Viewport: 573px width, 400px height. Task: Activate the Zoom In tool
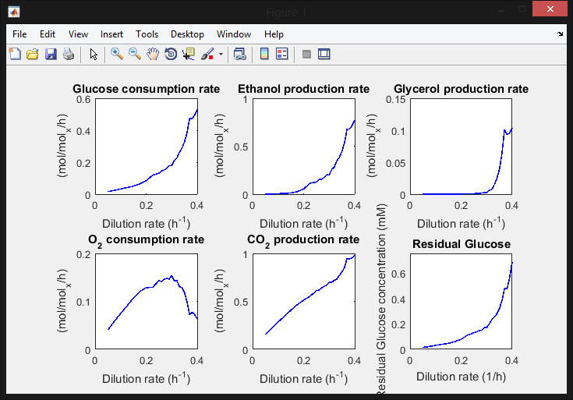tap(117, 54)
